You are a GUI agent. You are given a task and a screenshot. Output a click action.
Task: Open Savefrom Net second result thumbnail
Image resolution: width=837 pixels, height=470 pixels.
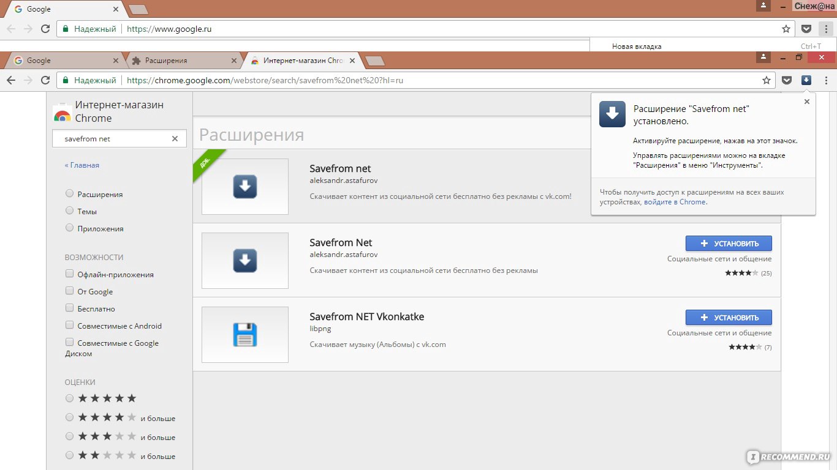click(245, 261)
